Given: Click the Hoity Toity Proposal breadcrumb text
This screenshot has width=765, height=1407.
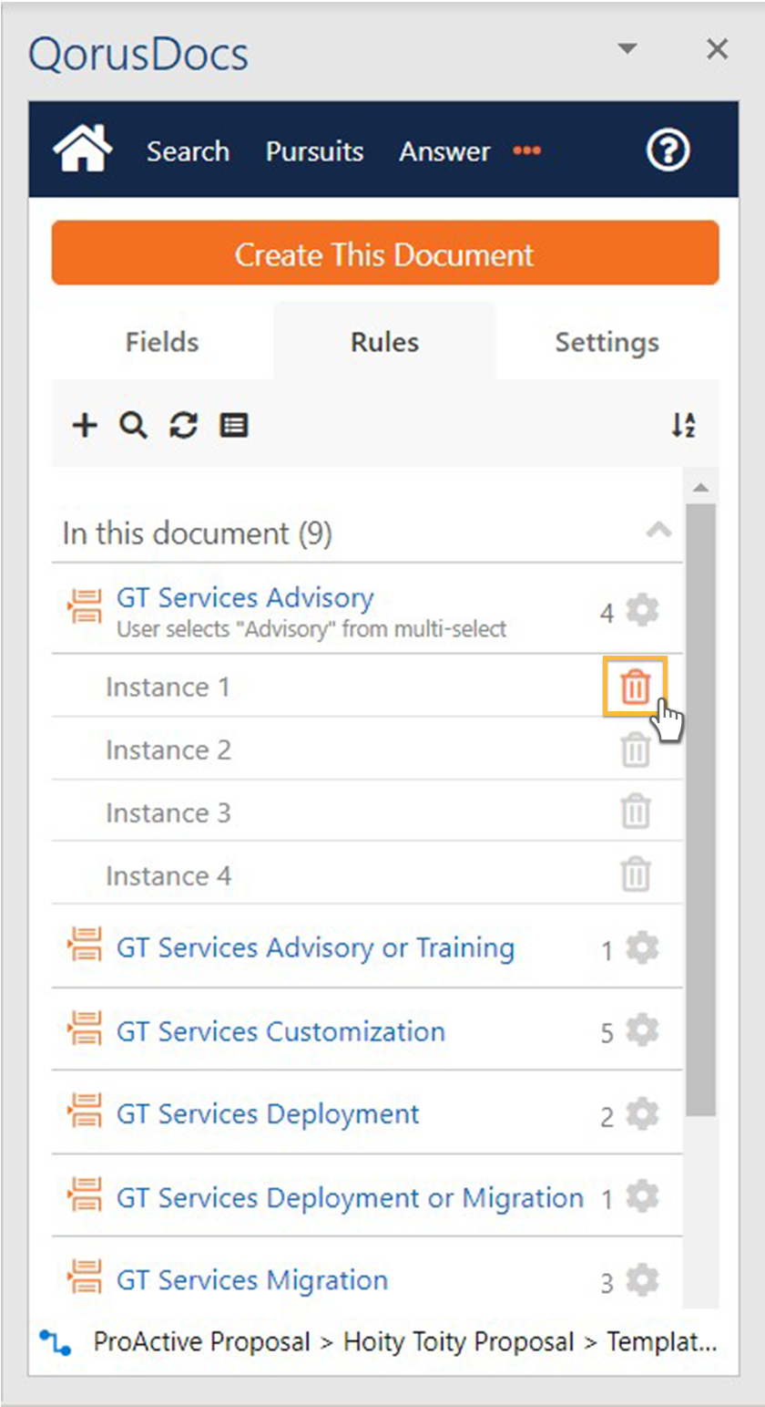Looking at the screenshot, I should [x=458, y=1342].
